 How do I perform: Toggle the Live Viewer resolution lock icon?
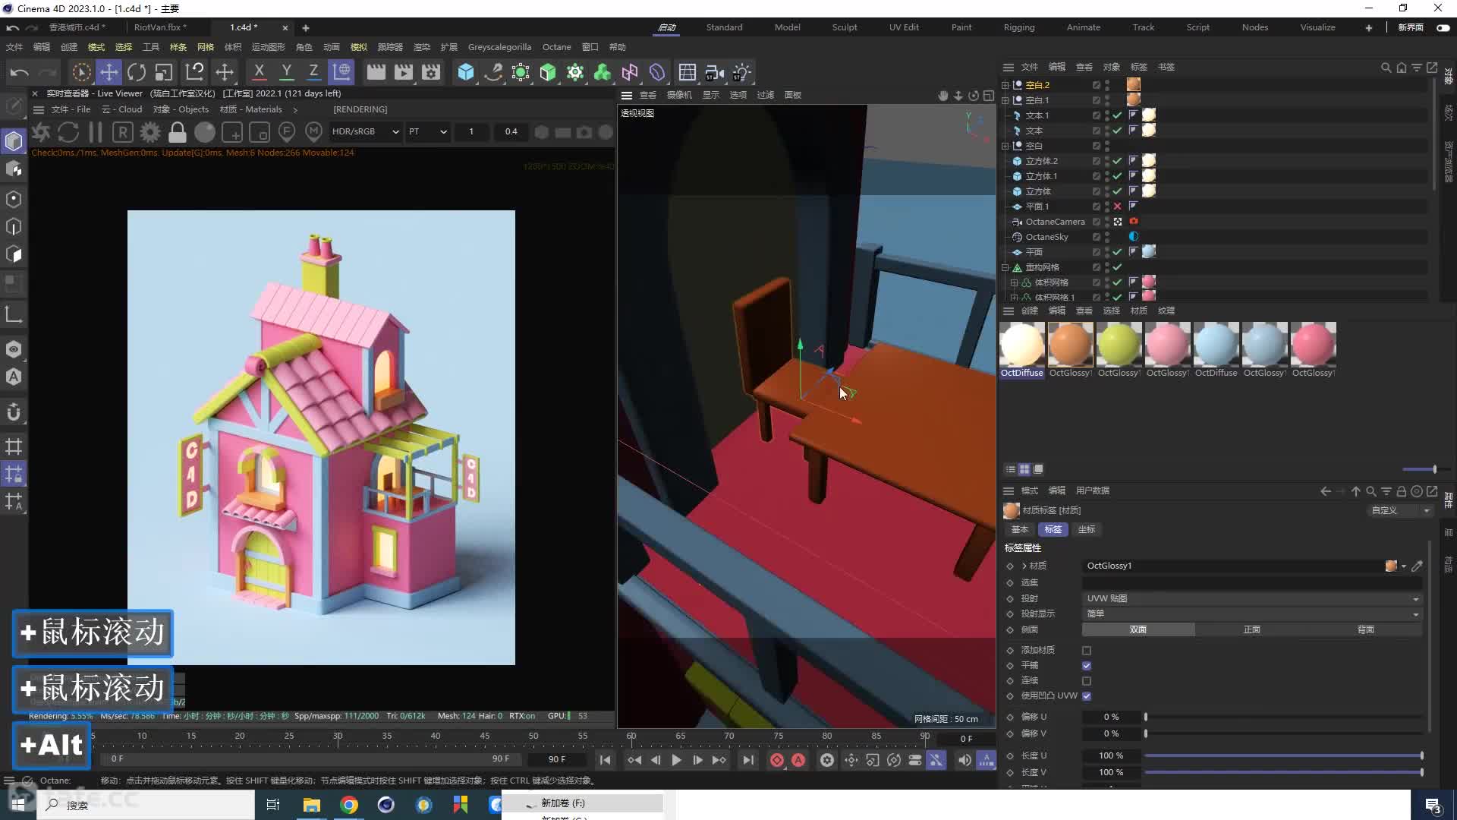(x=178, y=132)
